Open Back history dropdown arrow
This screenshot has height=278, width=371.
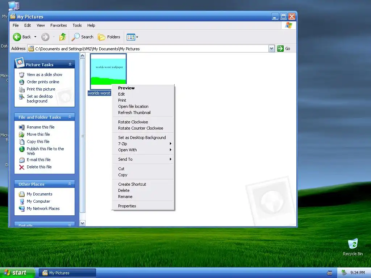click(35, 37)
